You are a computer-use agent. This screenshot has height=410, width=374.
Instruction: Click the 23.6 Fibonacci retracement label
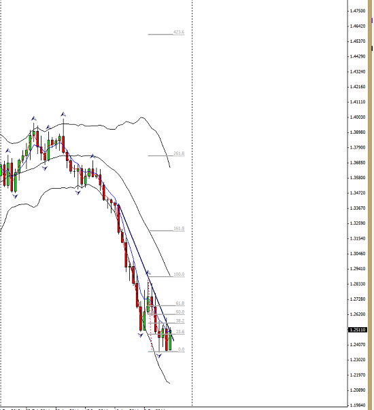tap(180, 332)
